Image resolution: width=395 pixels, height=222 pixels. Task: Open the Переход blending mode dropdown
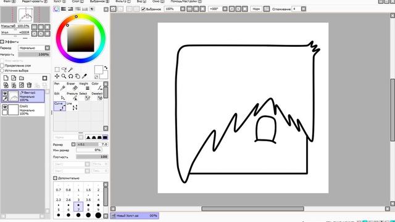pos(47,48)
